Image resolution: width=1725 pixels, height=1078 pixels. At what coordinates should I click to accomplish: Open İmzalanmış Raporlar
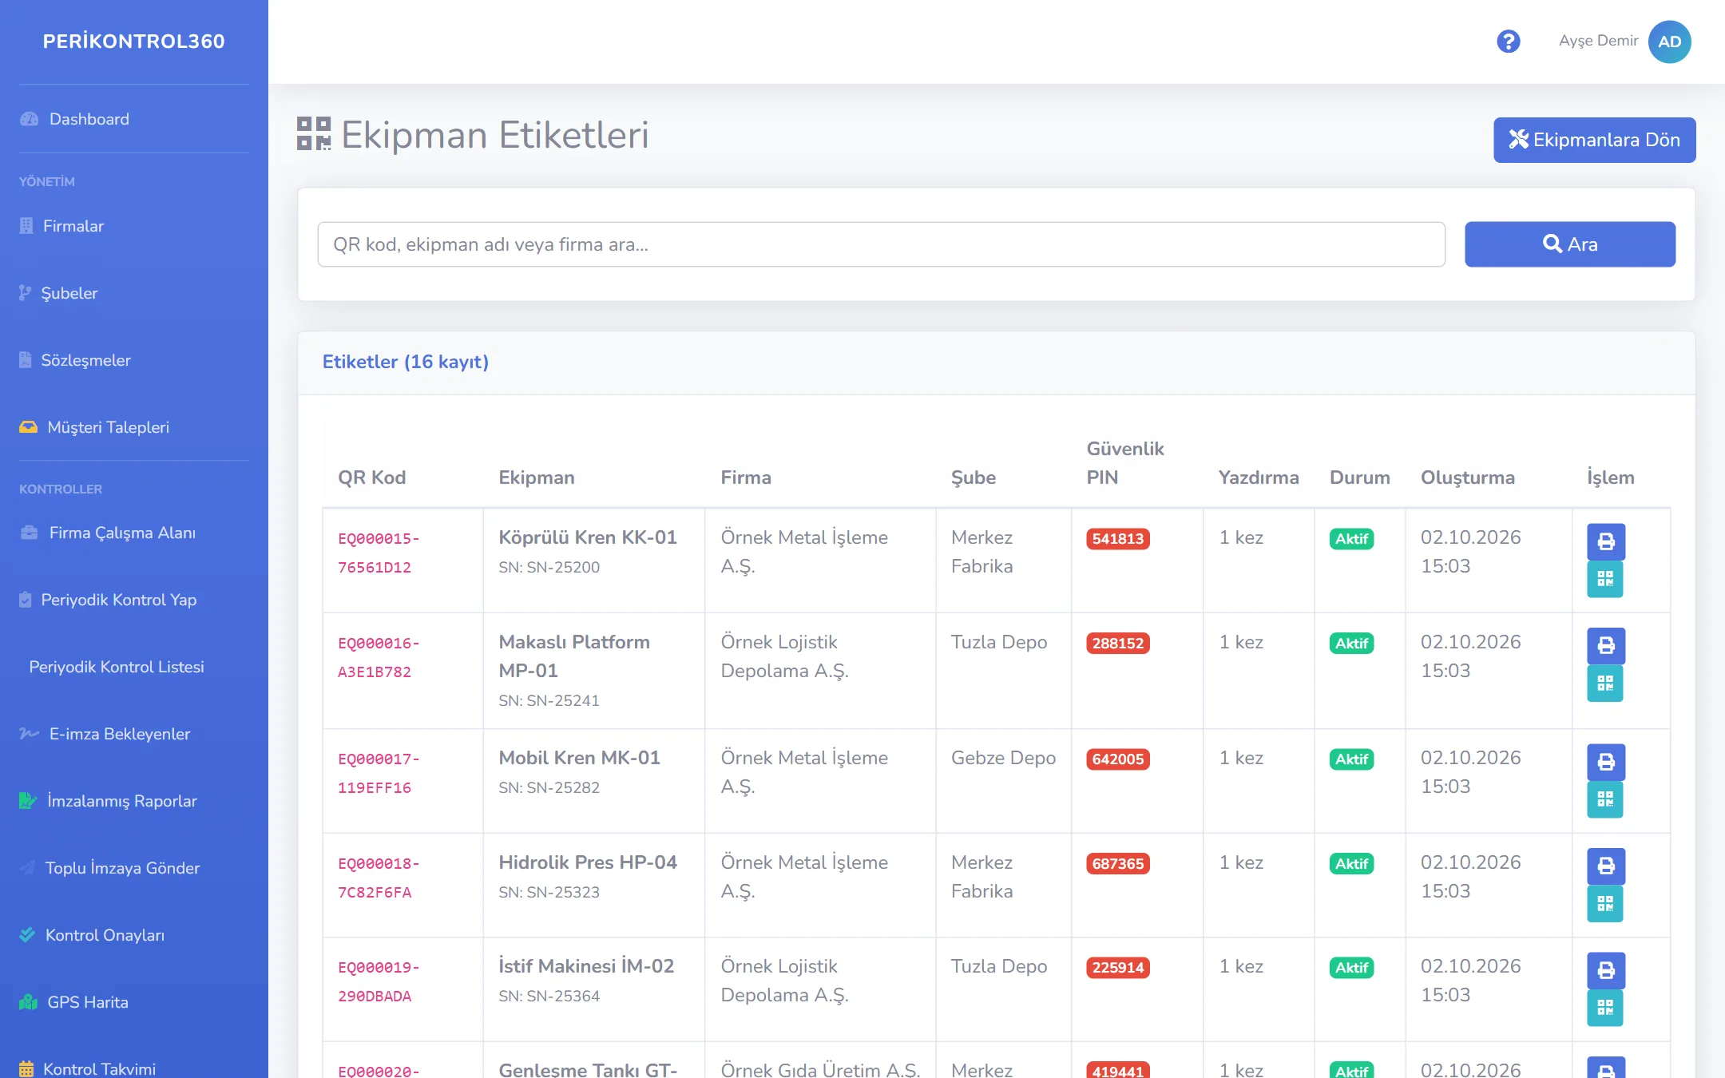click(x=133, y=801)
